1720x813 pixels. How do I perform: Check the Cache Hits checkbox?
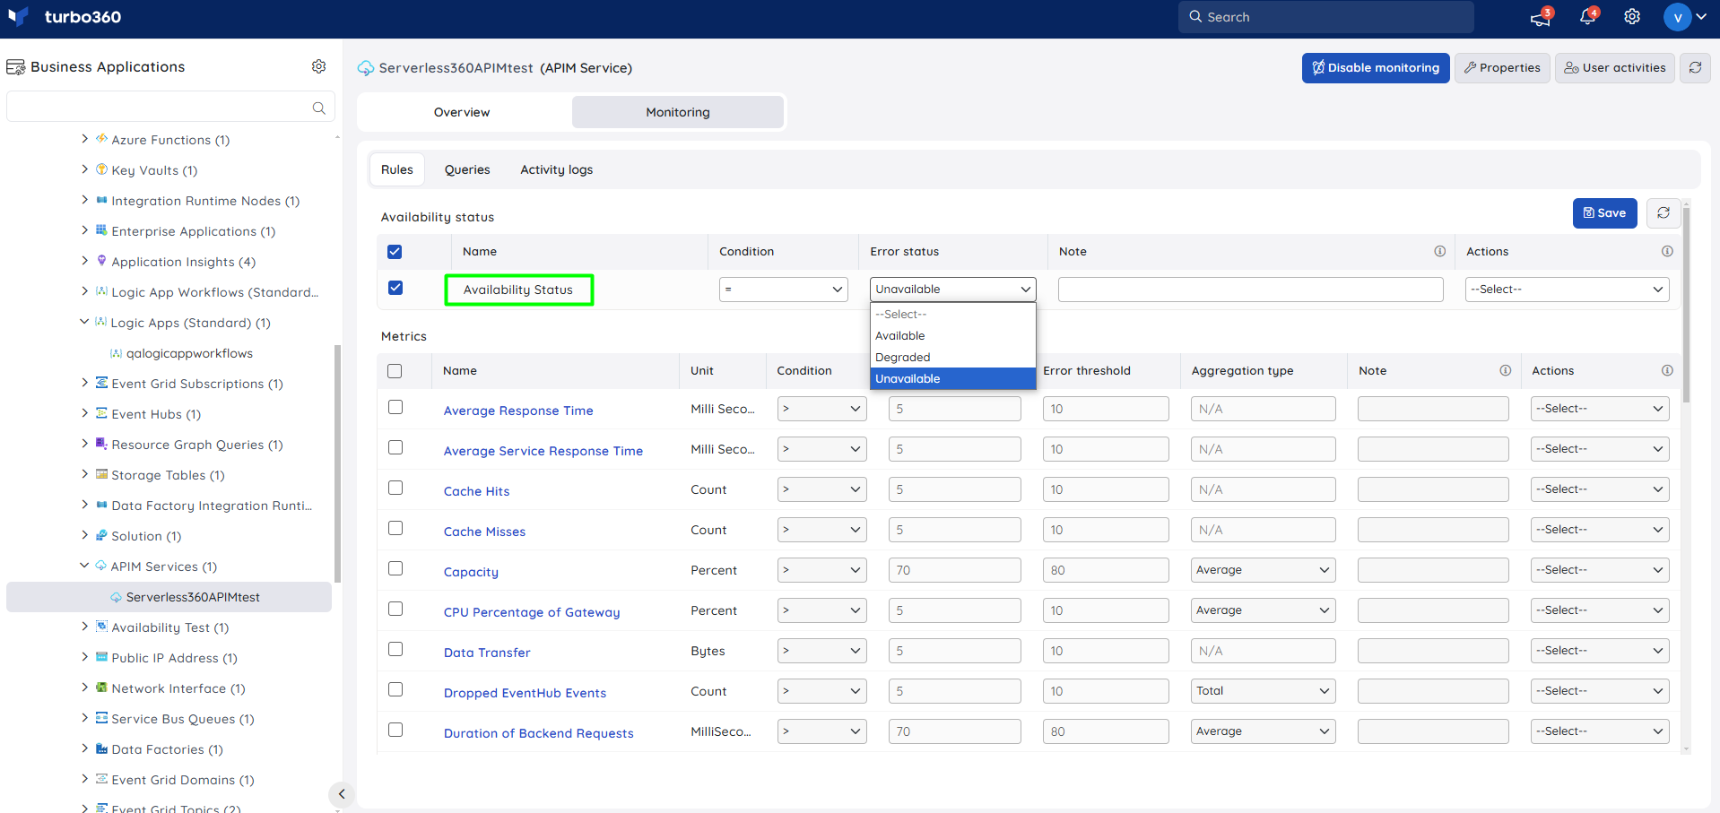[395, 488]
